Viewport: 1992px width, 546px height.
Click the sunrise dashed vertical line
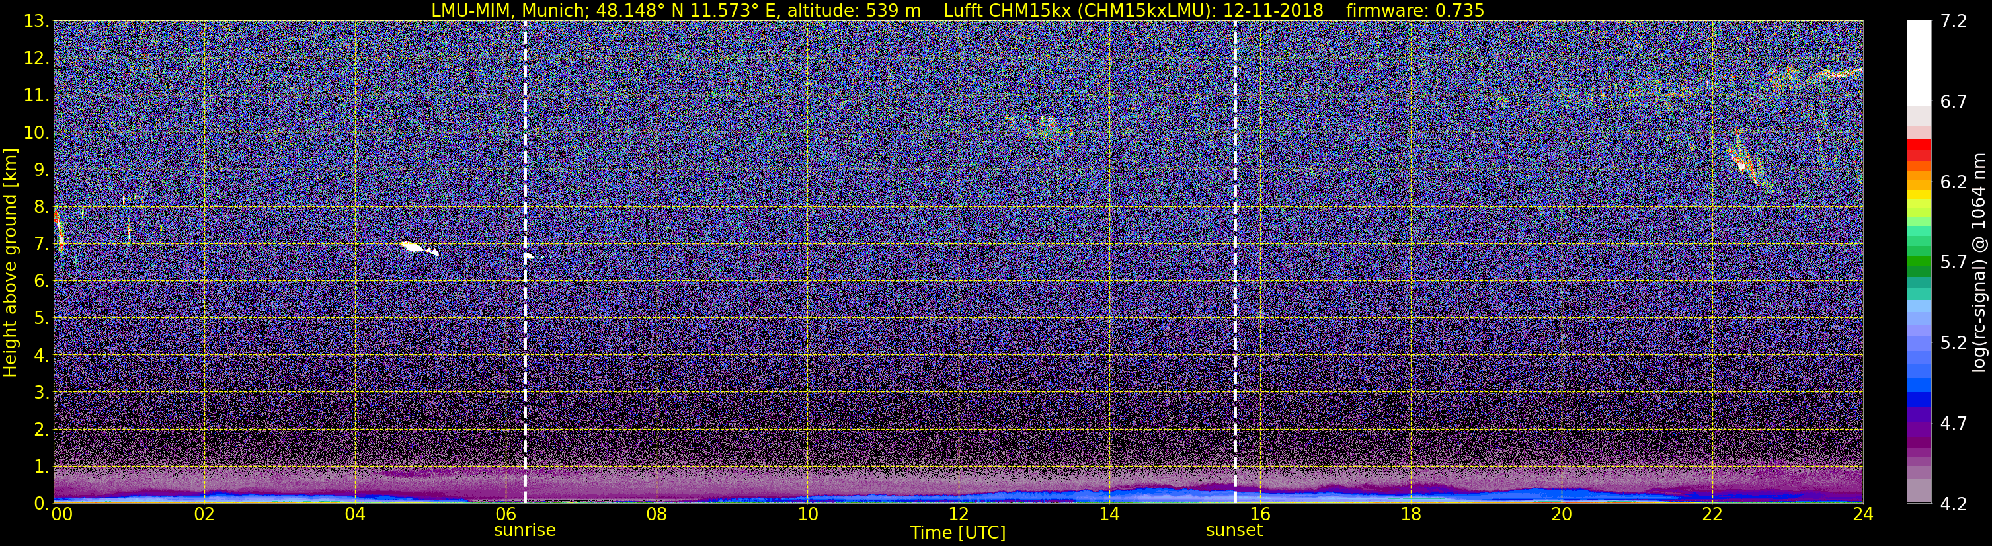[x=525, y=262]
